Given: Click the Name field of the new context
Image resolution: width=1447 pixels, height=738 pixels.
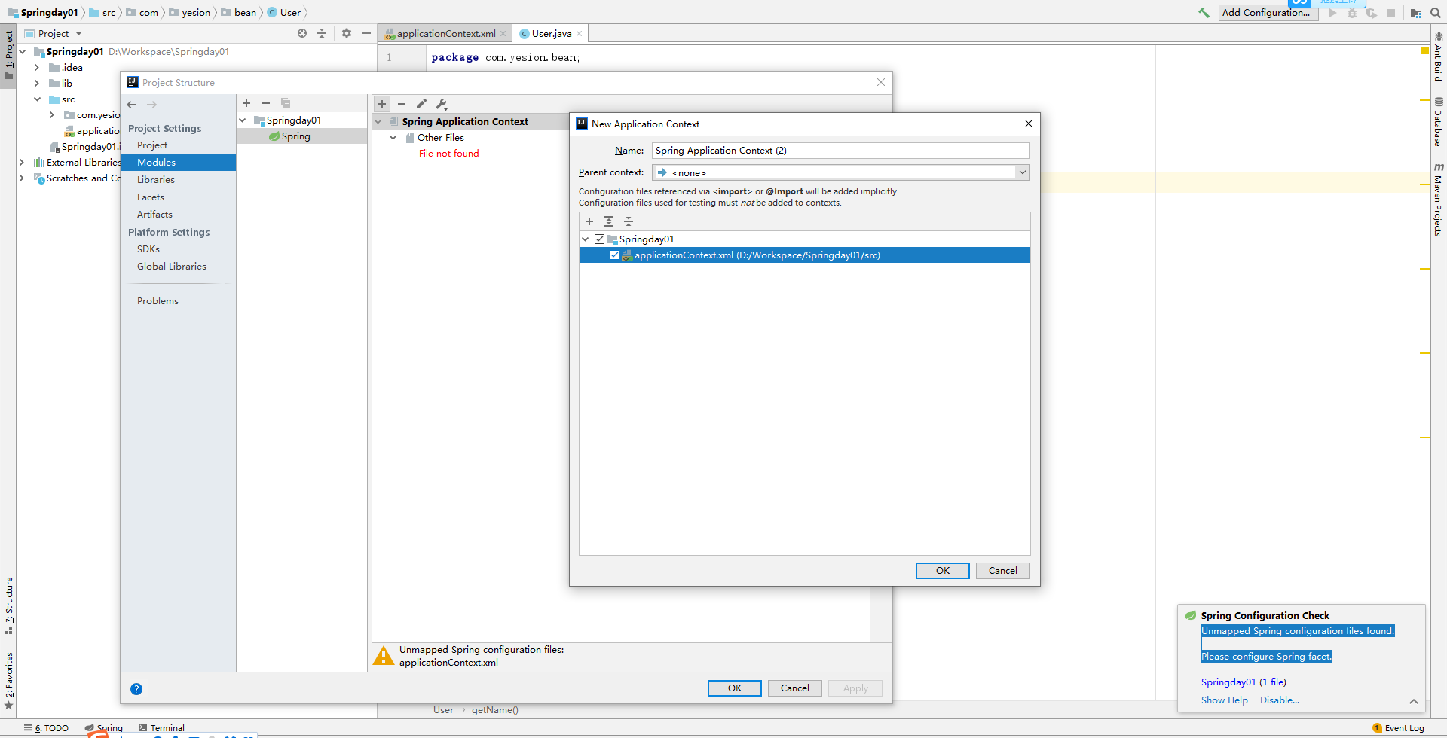Looking at the screenshot, I should point(841,151).
